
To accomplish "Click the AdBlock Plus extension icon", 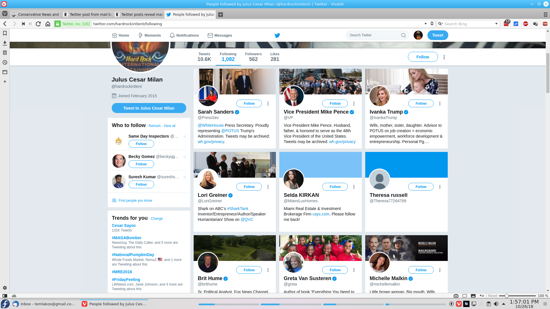I will point(525,24).
